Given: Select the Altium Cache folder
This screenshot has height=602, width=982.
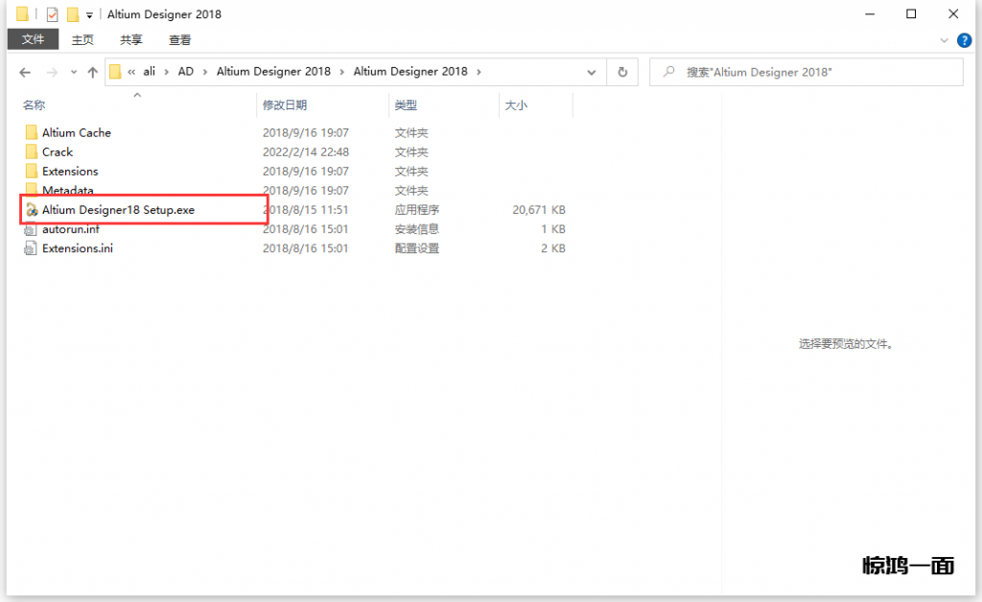Looking at the screenshot, I should click(x=76, y=133).
